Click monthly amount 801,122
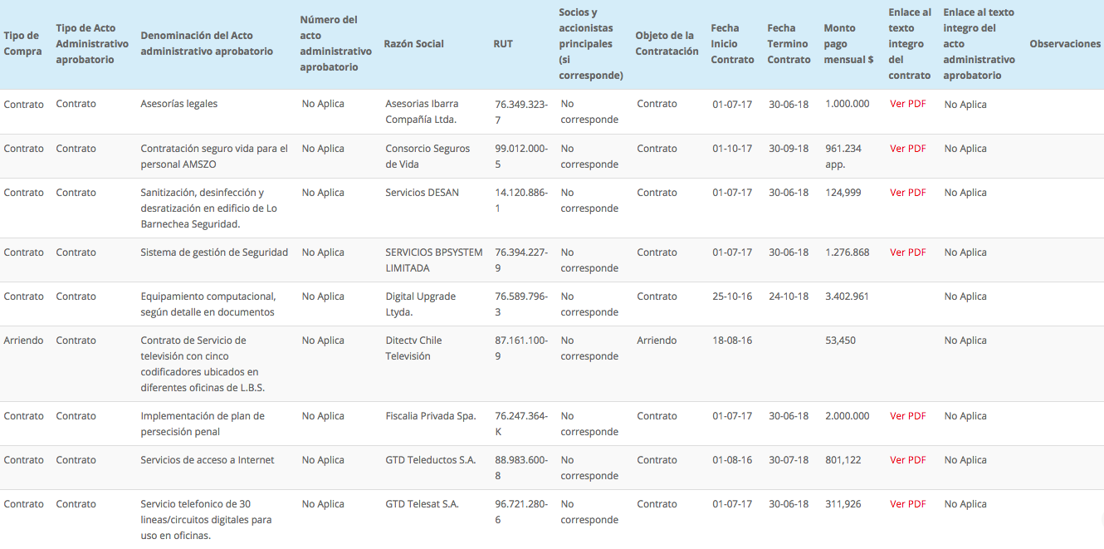 click(x=843, y=460)
